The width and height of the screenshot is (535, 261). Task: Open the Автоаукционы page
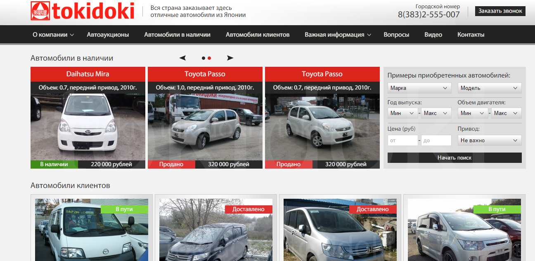coord(108,35)
